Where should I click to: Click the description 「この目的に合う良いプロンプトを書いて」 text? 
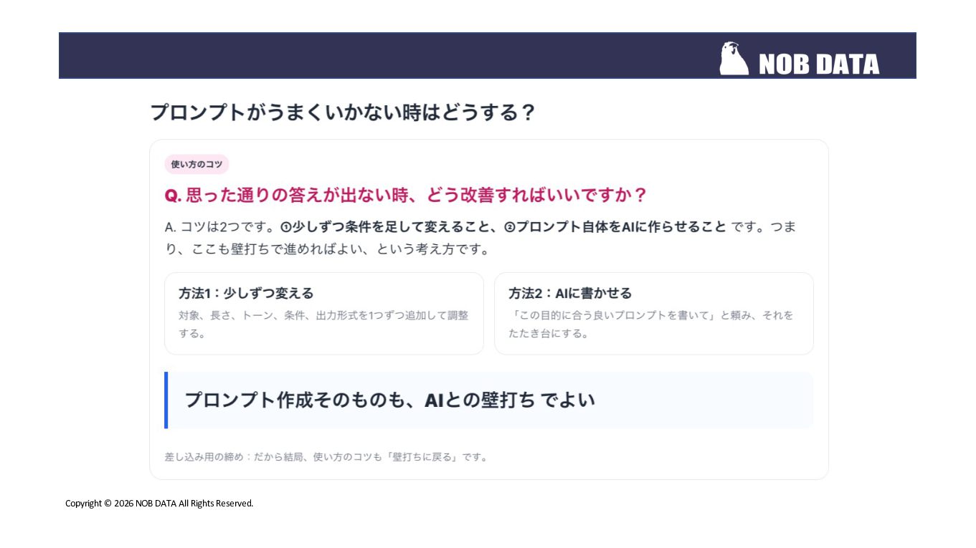coord(651,324)
